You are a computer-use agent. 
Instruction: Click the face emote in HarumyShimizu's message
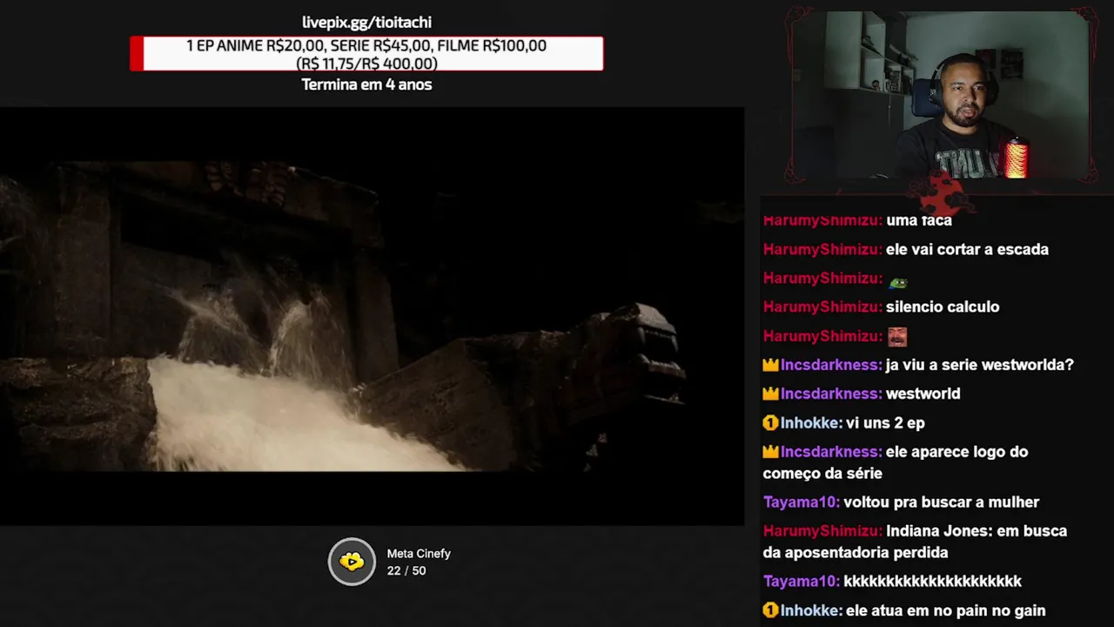pos(897,336)
